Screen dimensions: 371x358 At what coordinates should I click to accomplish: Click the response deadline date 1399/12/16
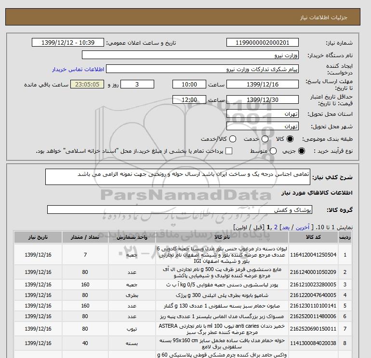[263, 84]
